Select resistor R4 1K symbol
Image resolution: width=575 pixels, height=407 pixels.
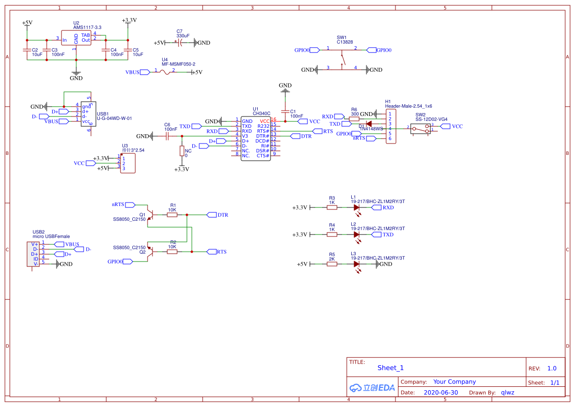(332, 234)
